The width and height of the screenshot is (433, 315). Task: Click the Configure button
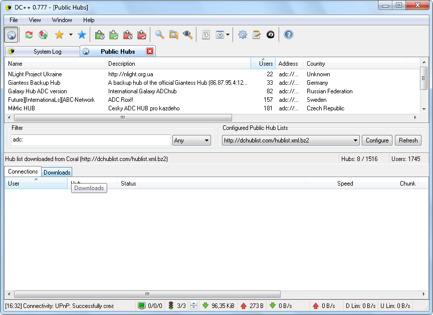point(377,140)
